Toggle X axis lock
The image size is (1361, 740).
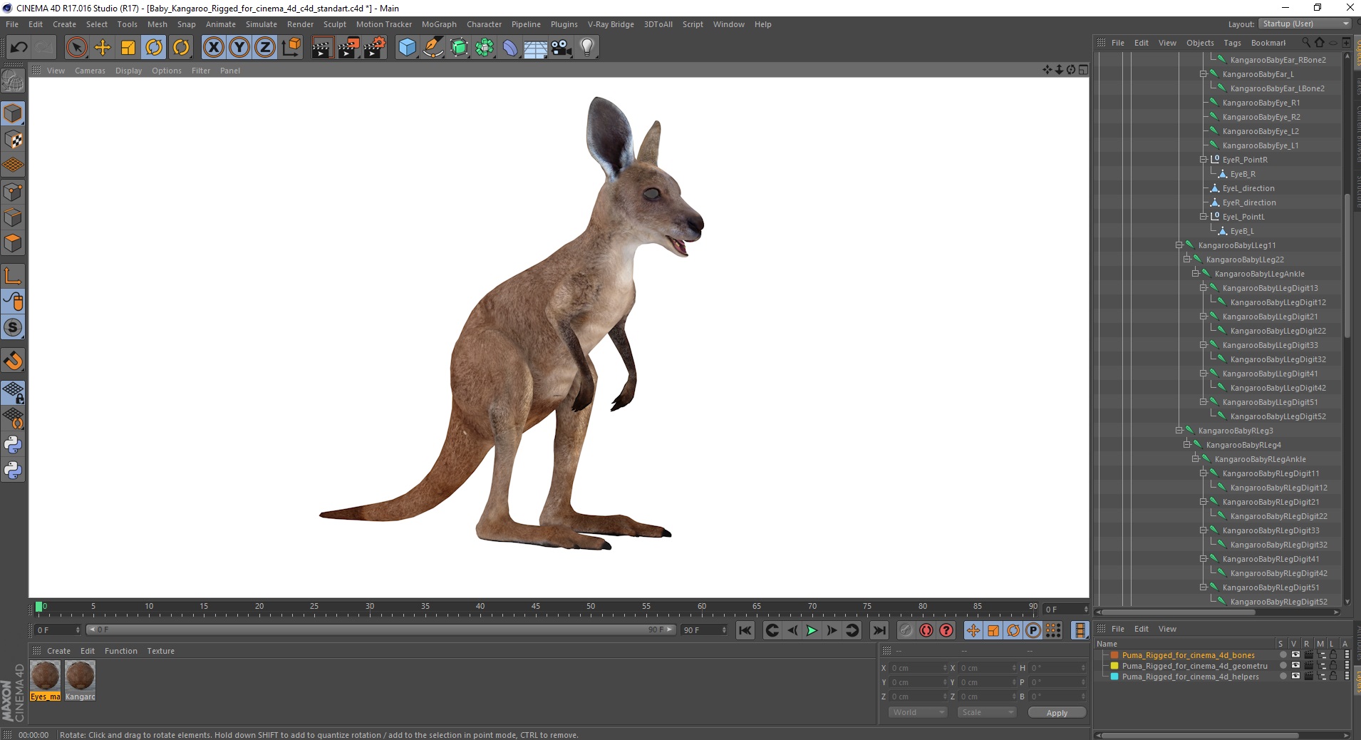coord(213,48)
